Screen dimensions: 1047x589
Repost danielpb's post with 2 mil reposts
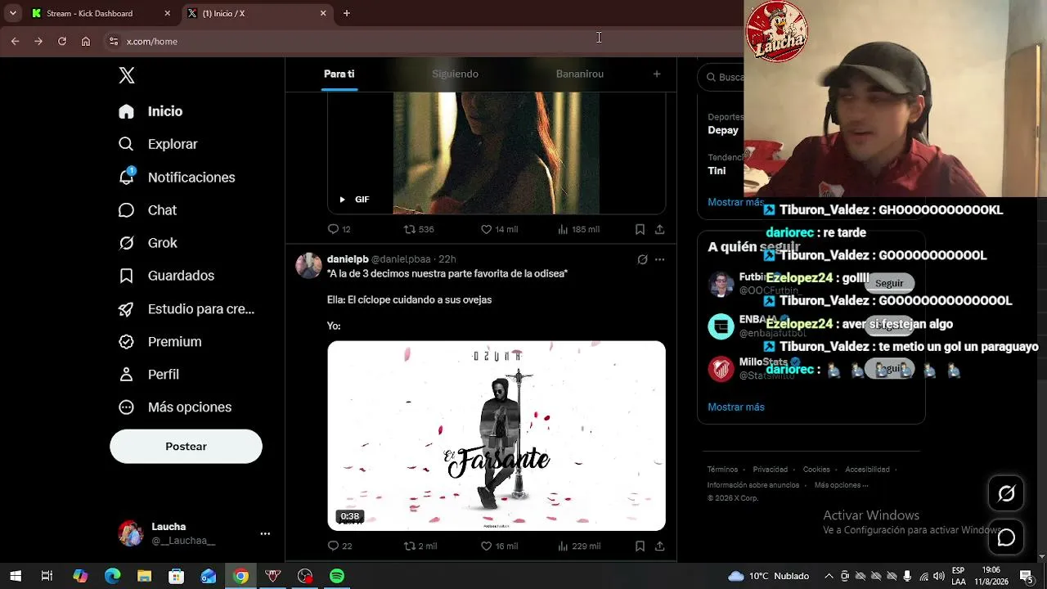tap(420, 546)
